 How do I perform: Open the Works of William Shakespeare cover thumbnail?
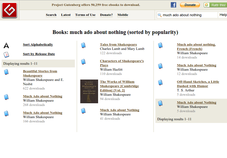click(89, 91)
